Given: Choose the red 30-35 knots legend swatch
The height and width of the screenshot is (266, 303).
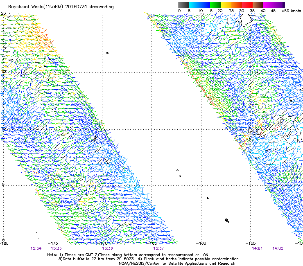Looking at the screenshot, I should [247, 5].
